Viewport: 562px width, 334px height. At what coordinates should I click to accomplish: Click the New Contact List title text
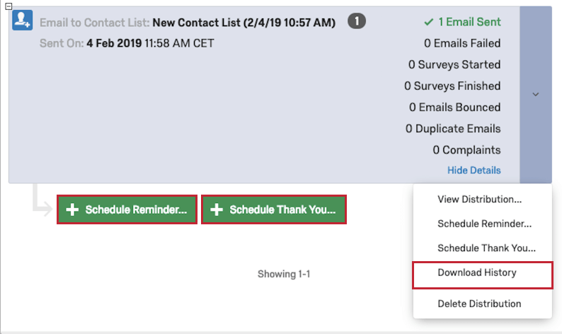[x=243, y=23]
